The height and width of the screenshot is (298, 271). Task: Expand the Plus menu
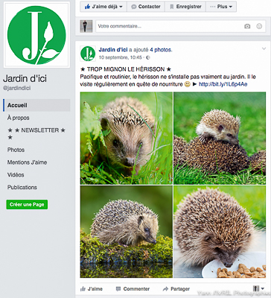click(221, 7)
